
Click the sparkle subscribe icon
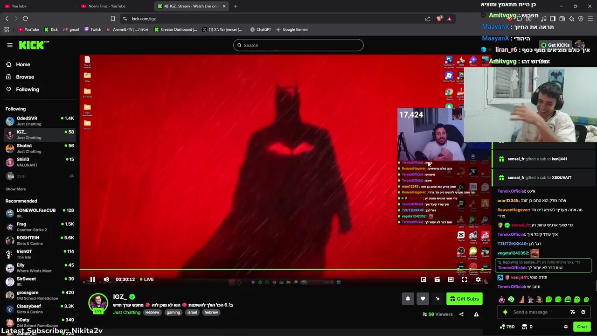[437, 299]
